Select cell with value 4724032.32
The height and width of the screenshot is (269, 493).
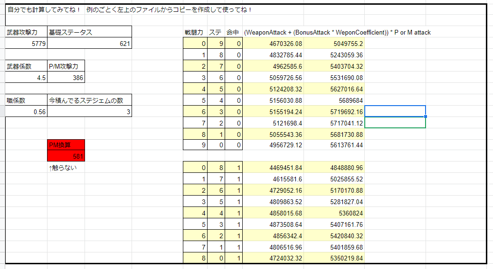click(273, 258)
